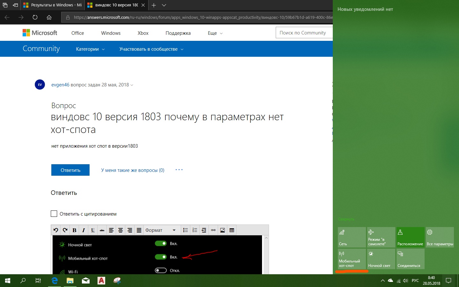Align reply text to the left
459x287 pixels.
111,230
